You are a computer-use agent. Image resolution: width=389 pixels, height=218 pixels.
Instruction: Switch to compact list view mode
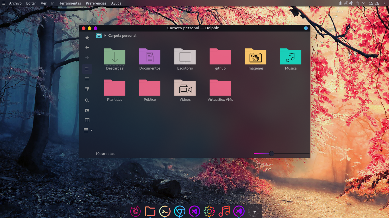pyautogui.click(x=87, y=79)
